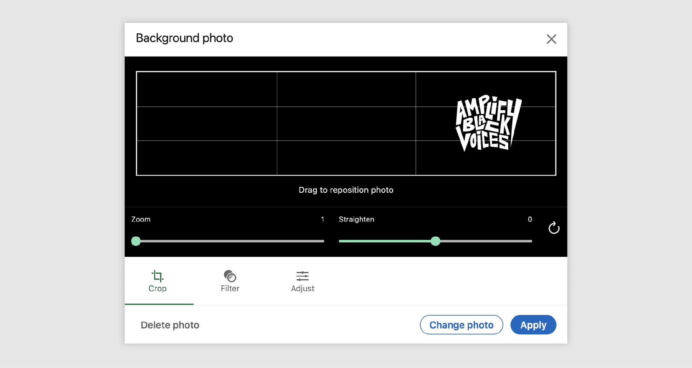Click the zoom slider handle

click(x=137, y=241)
